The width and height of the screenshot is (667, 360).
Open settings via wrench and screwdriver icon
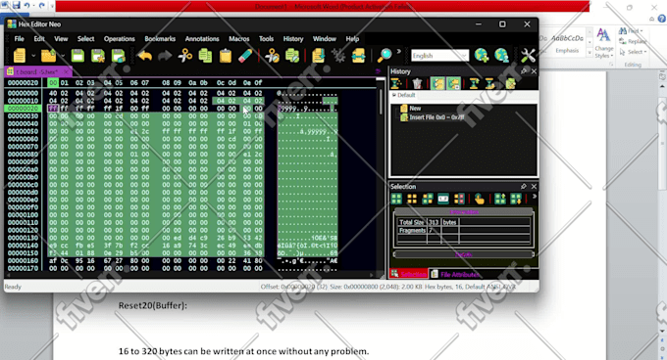[x=528, y=56]
